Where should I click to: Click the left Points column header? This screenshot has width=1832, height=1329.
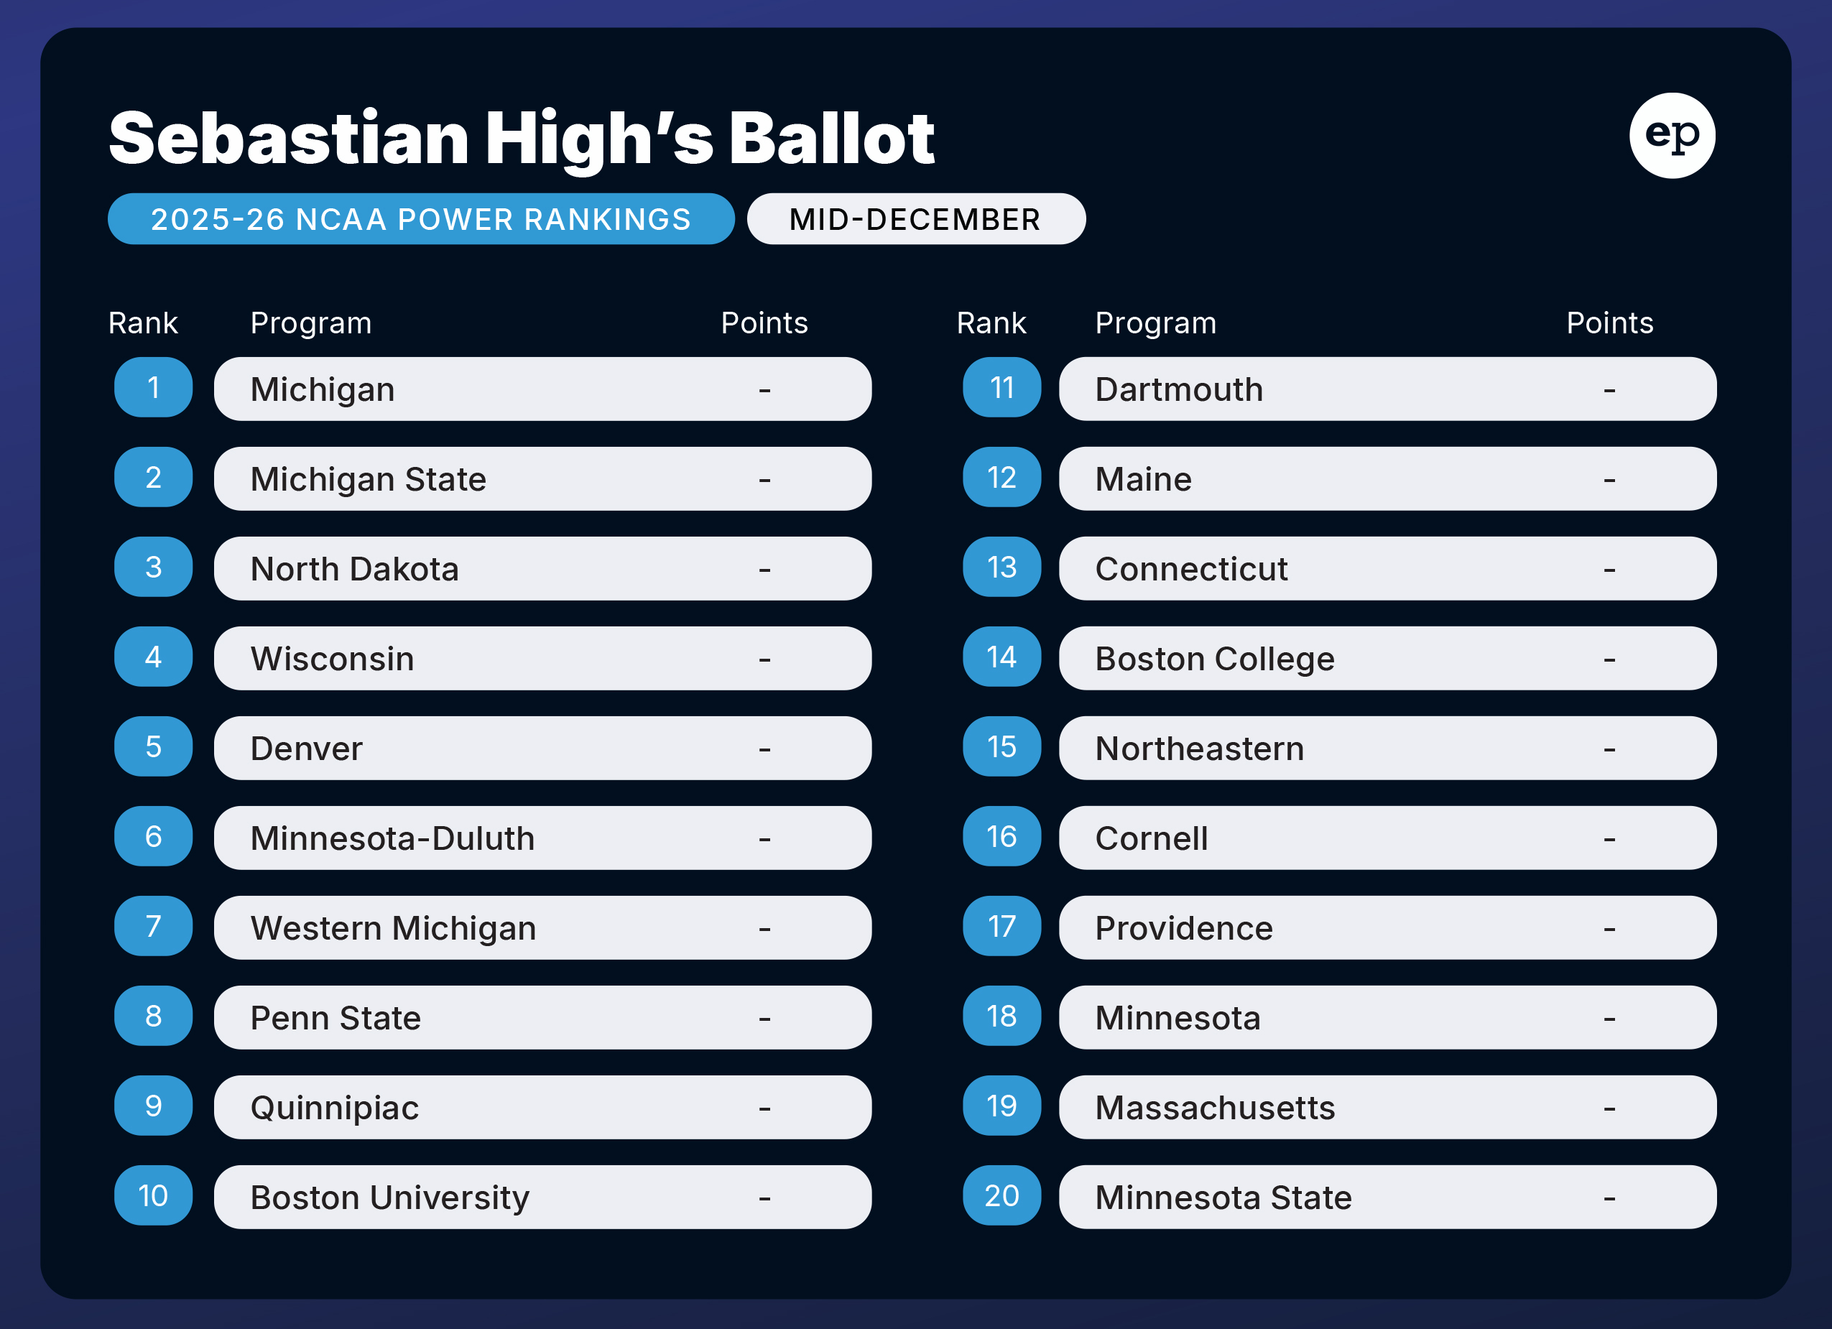point(764,323)
